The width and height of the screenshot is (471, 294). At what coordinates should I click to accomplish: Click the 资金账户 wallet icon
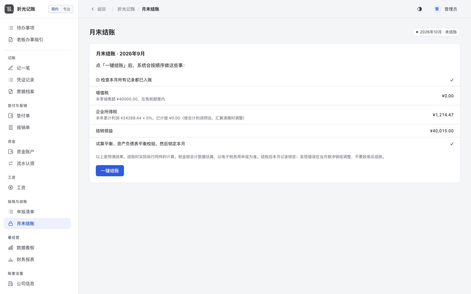[11, 152]
